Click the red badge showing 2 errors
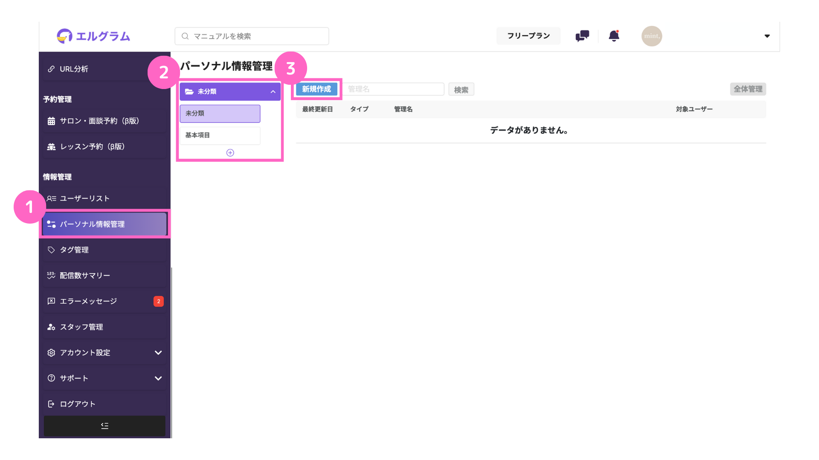Viewport: 819px width, 460px height. coord(159,301)
